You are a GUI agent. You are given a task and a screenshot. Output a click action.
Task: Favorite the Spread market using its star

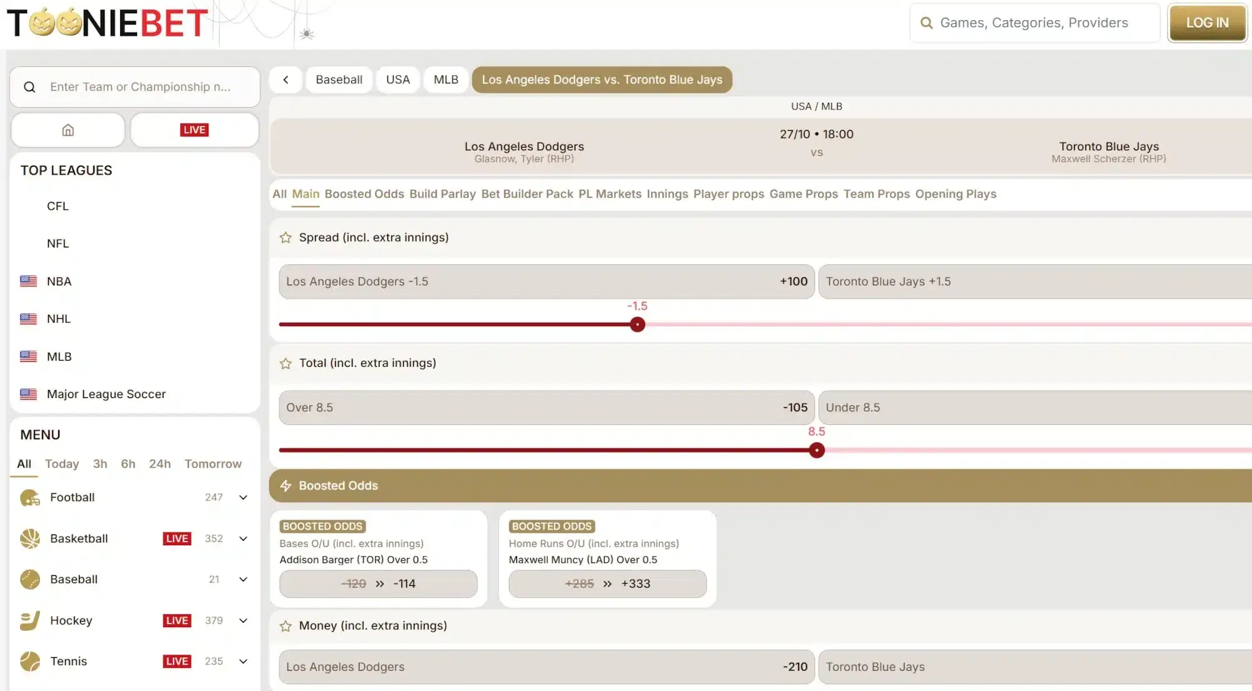point(285,237)
